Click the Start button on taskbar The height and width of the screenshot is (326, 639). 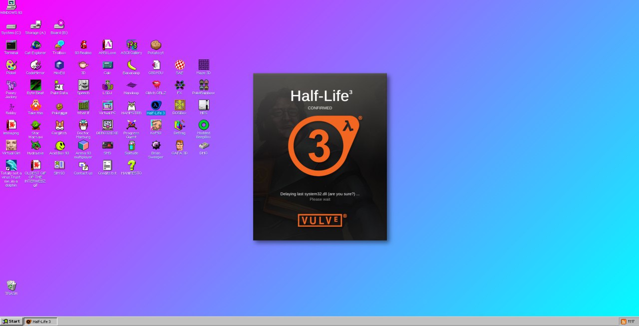pyautogui.click(x=11, y=322)
